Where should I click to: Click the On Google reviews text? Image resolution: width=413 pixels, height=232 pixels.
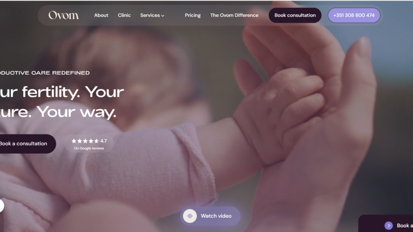tap(89, 148)
